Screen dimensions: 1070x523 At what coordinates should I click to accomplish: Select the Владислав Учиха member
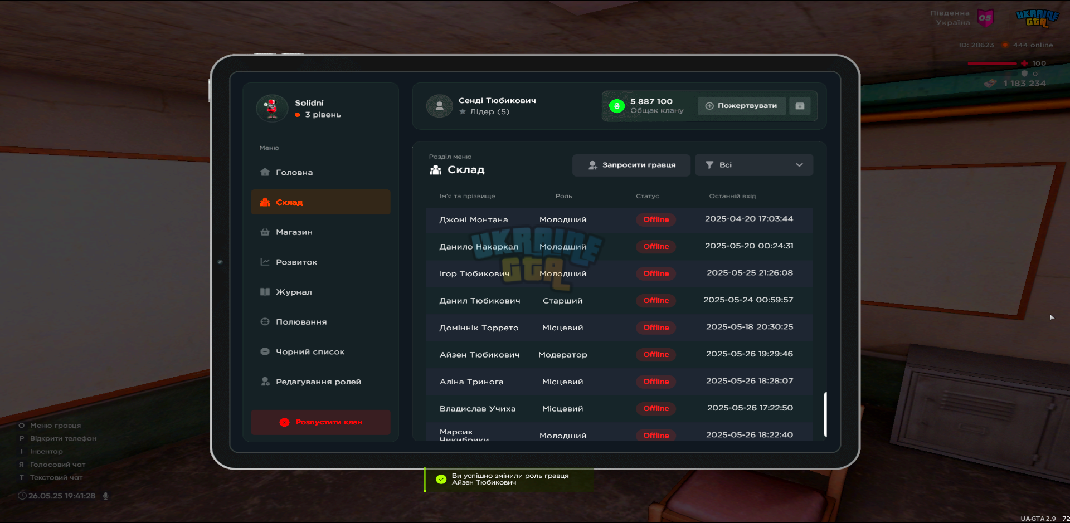(619, 408)
